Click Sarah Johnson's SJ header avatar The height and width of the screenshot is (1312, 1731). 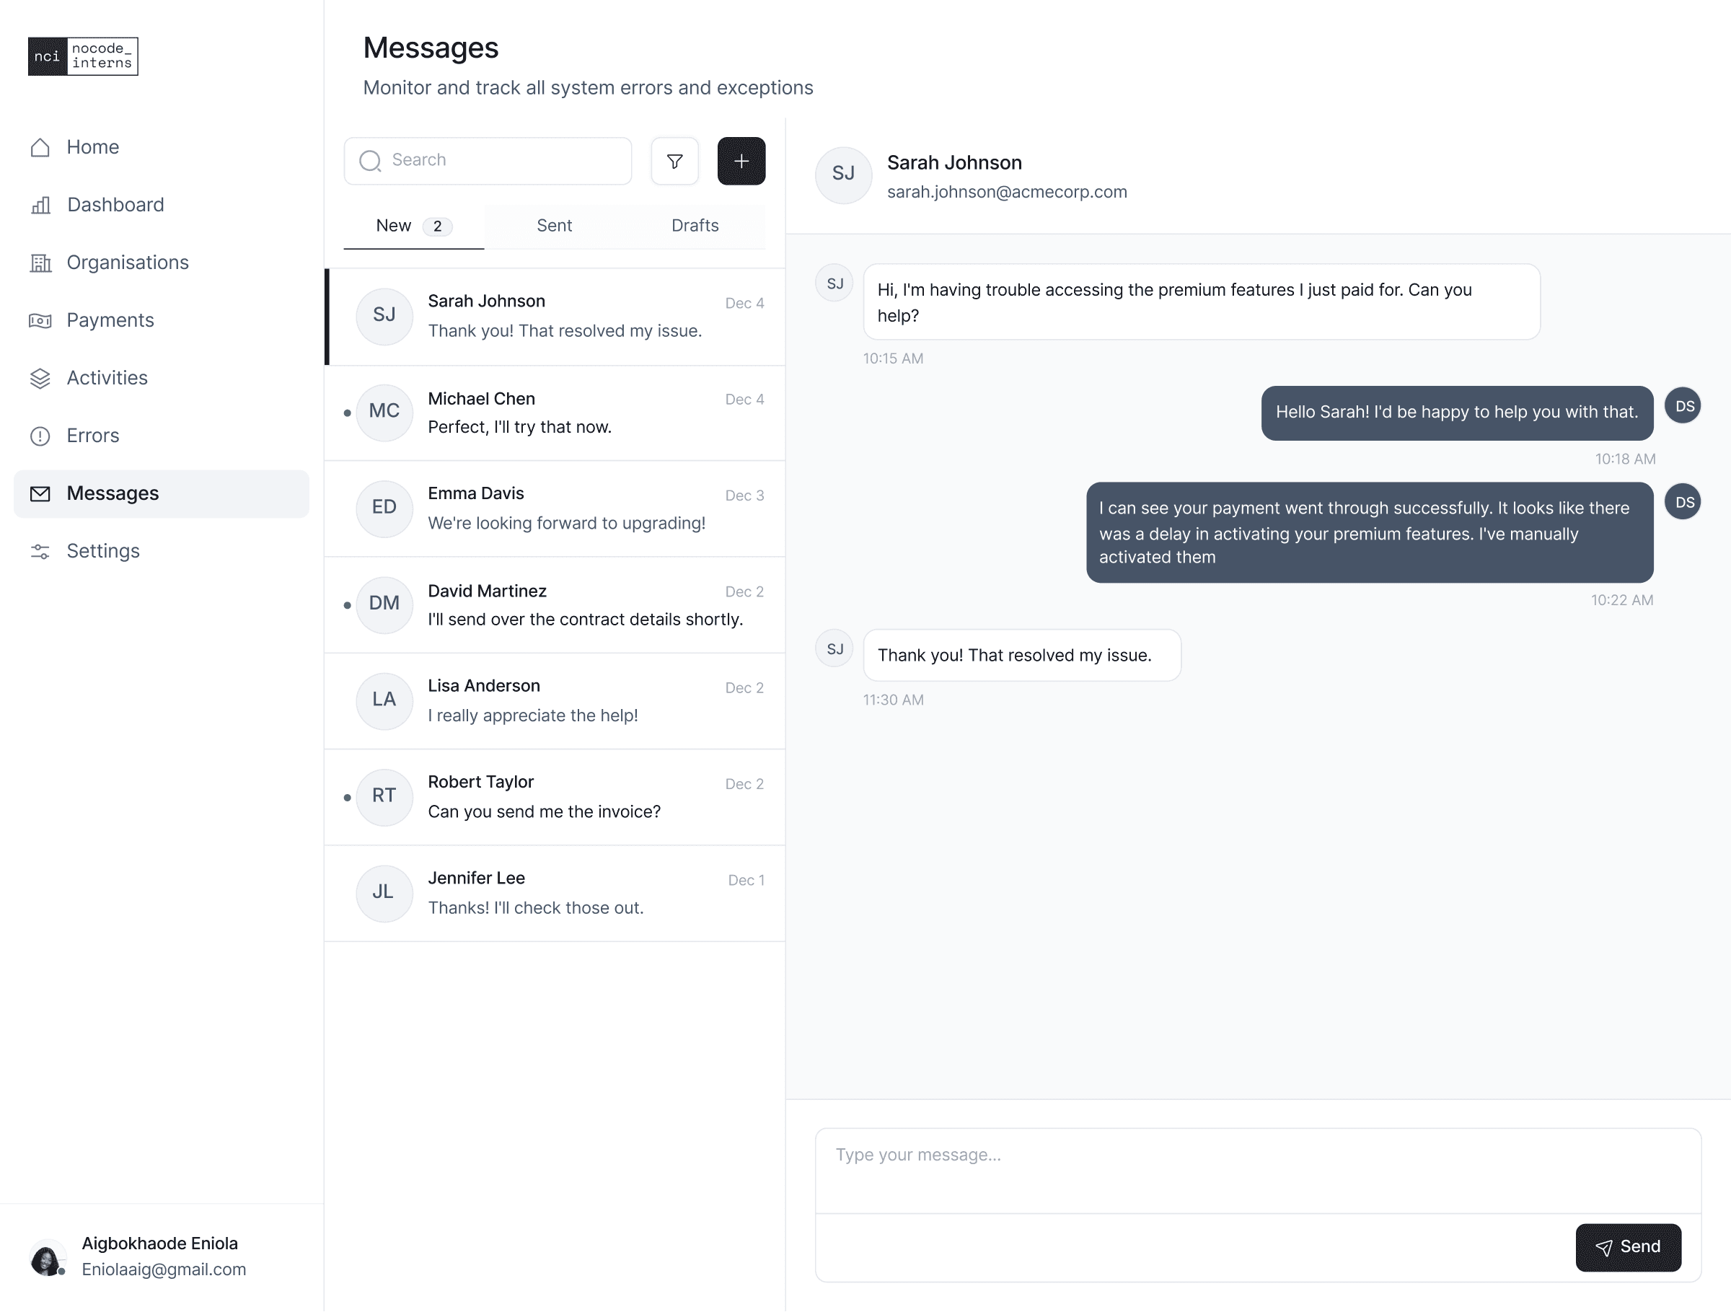843,175
